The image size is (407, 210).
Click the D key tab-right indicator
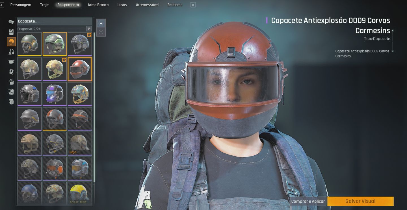[x=193, y=5]
